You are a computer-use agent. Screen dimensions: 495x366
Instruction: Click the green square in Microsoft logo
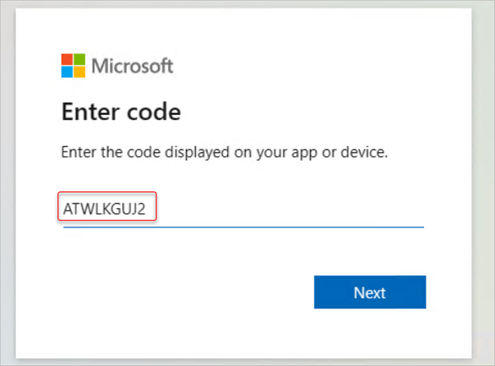79,59
